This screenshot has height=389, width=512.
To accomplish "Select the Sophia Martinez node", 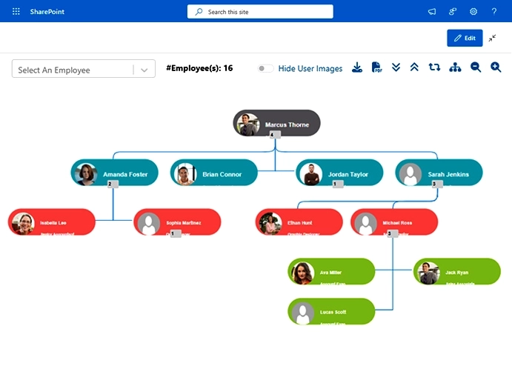I will [x=177, y=222].
